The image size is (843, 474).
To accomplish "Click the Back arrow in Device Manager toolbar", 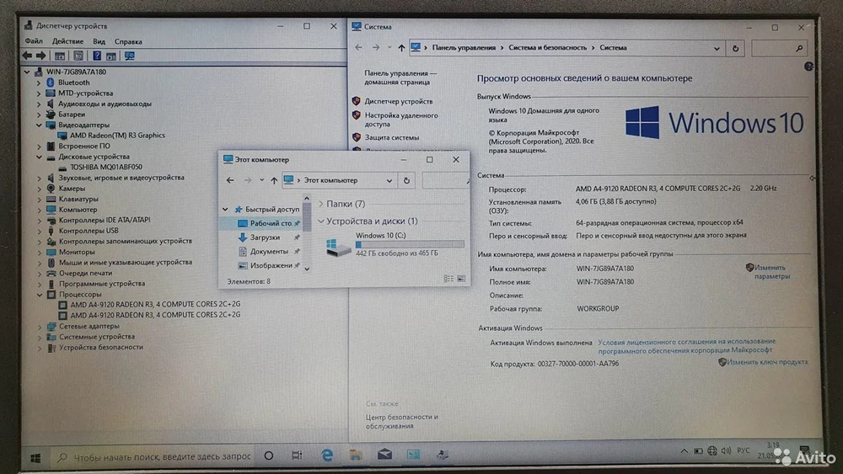I will (x=27, y=56).
